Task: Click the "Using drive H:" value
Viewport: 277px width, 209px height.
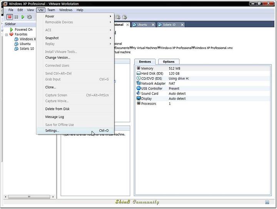Action: coord(179,78)
